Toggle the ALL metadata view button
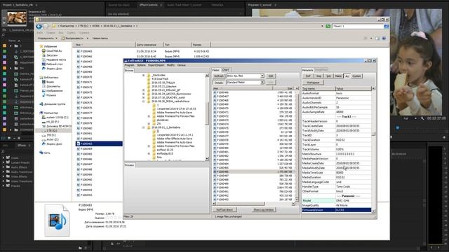The width and height of the screenshot is (449, 252). tap(347, 76)
